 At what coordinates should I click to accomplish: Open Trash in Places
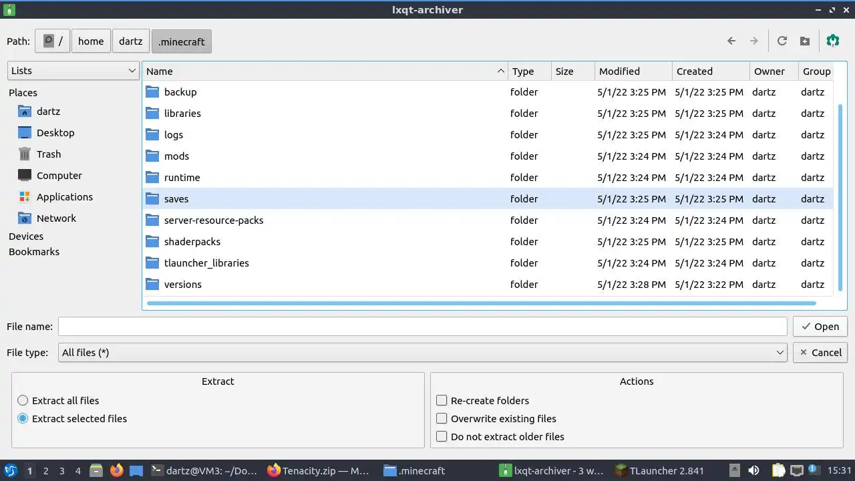click(x=49, y=154)
